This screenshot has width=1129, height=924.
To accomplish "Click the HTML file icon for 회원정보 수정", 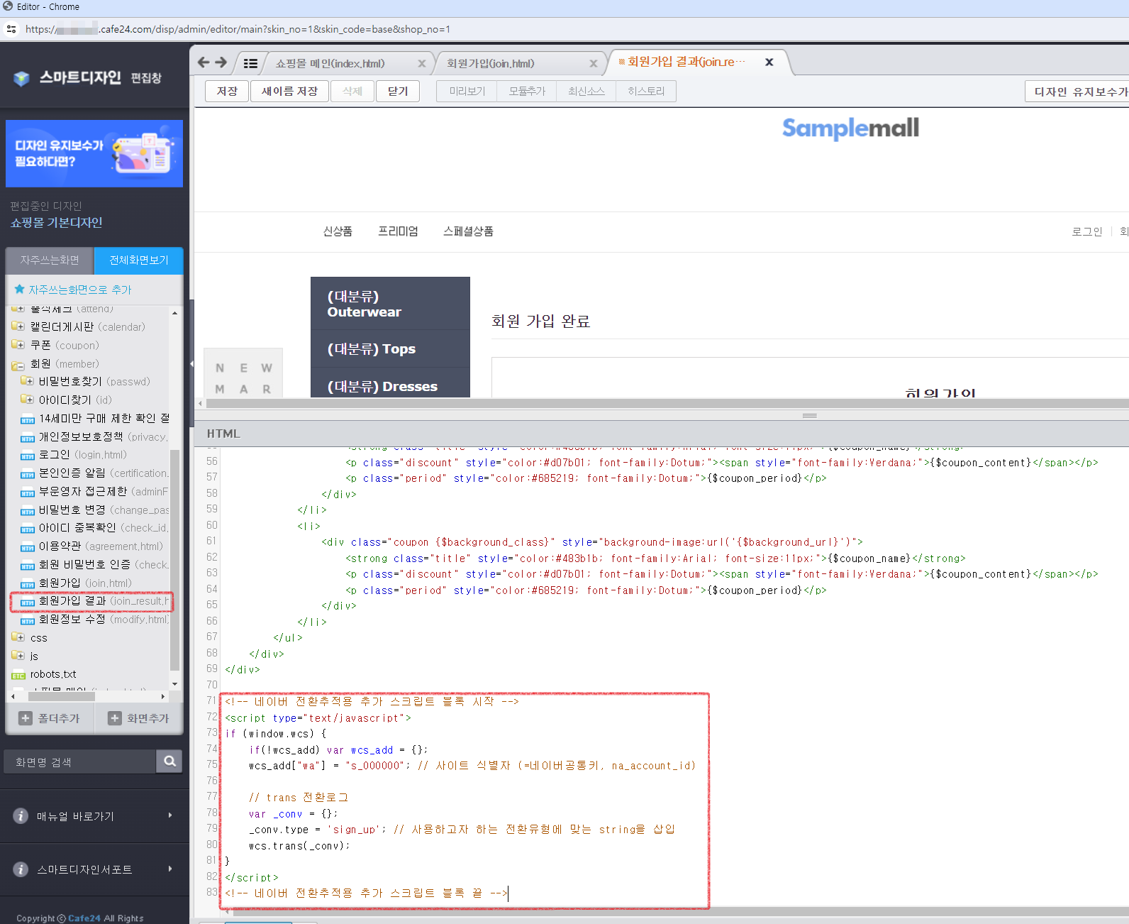I will tap(28, 620).
